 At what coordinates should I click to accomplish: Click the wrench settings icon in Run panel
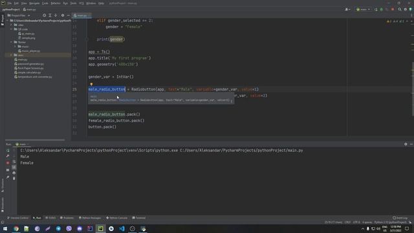(x=8, y=156)
